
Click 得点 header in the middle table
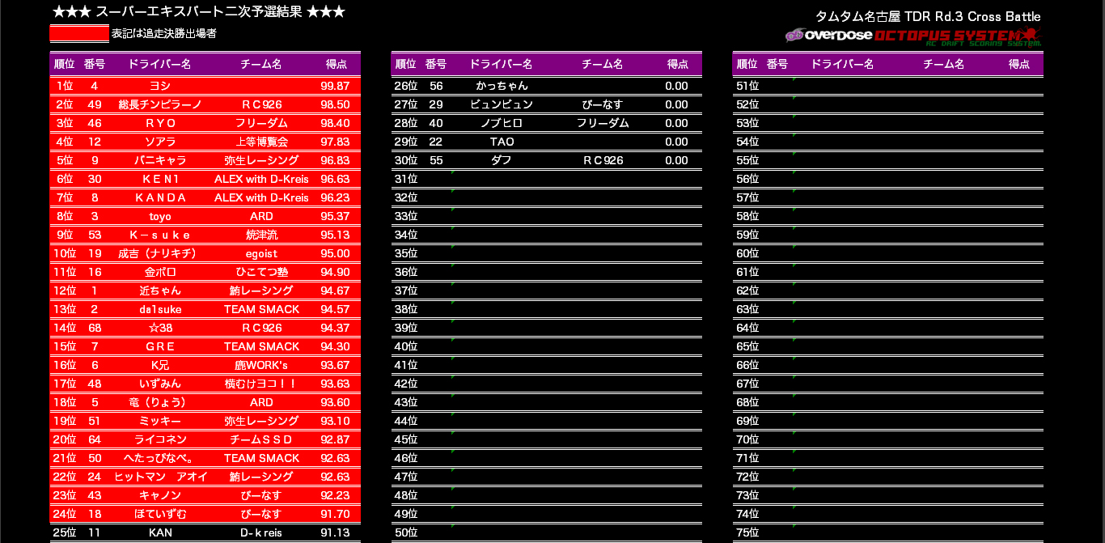pos(677,64)
